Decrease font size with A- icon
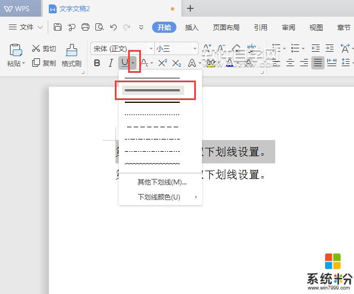354x294 pixels. [x=221, y=48]
